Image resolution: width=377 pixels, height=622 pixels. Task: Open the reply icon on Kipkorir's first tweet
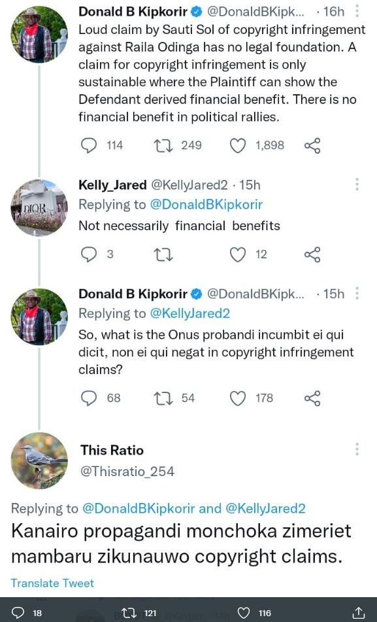[x=88, y=145]
